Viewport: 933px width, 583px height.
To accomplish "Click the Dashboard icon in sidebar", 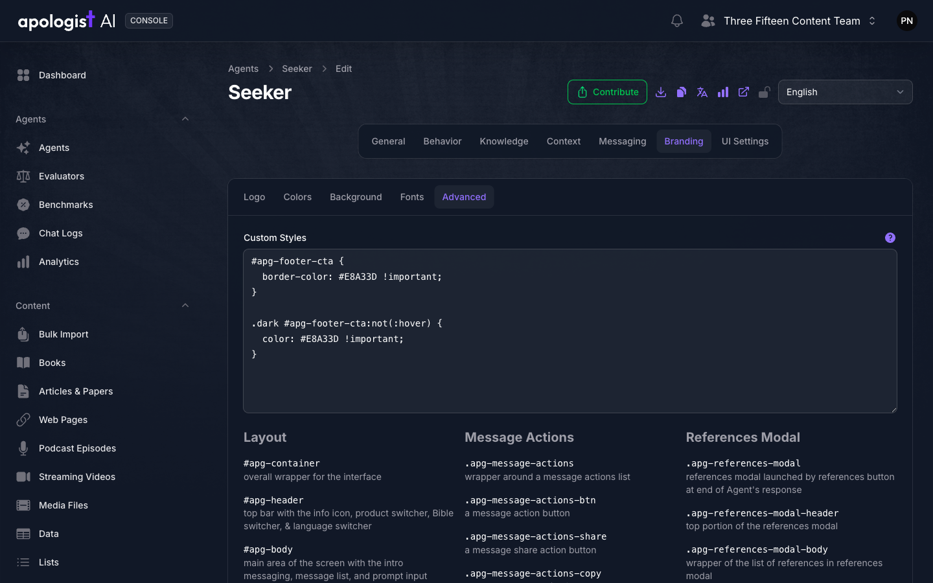I will pos(23,75).
